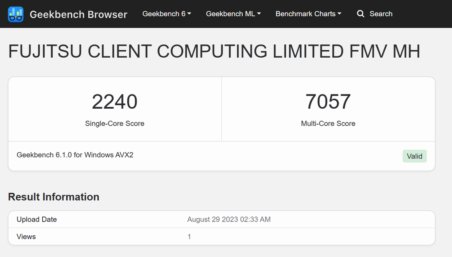Click the Result Information heading
The image size is (452, 257).
coord(54,197)
